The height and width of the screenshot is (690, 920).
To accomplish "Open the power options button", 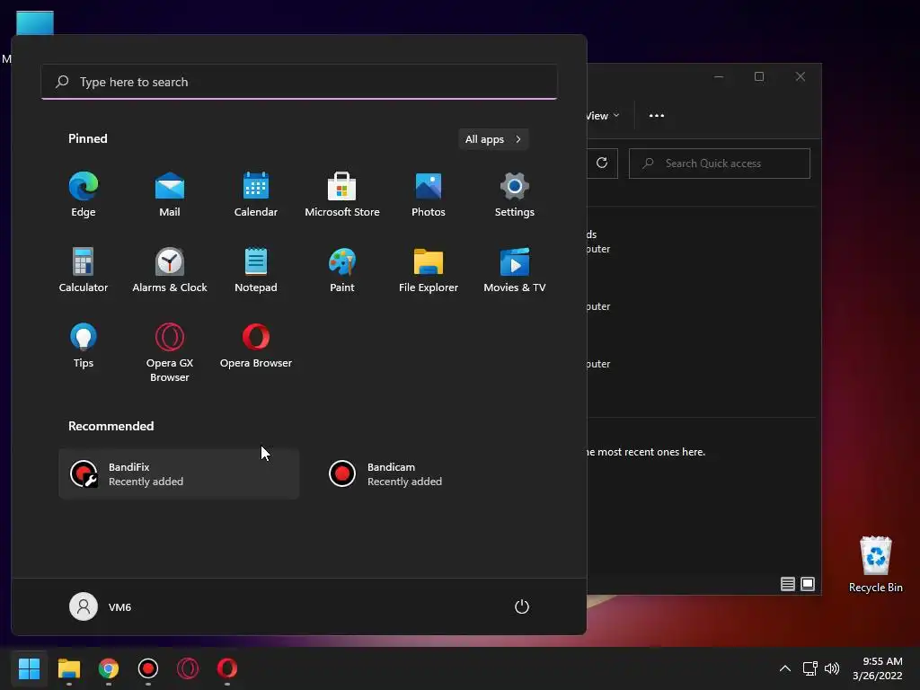I will (x=522, y=606).
